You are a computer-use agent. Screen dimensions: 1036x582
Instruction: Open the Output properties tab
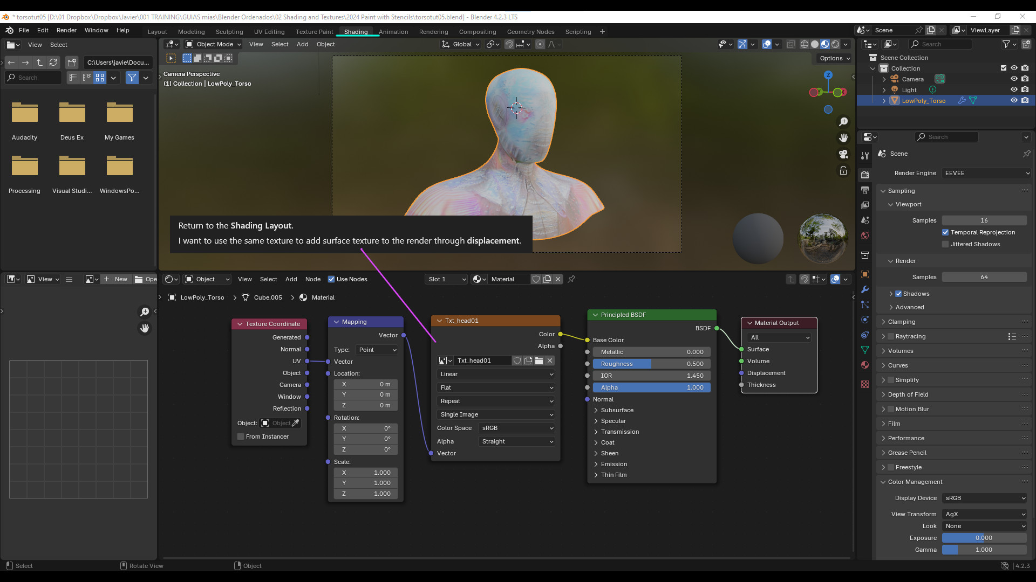coord(865,190)
